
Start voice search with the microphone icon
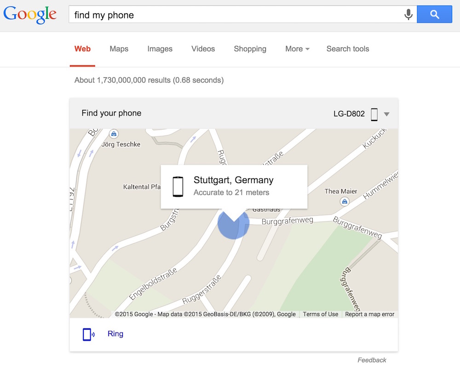pos(408,14)
